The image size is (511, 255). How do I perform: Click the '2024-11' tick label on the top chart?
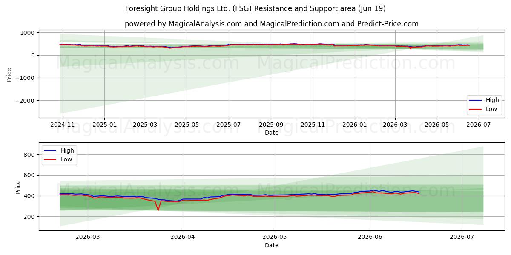tap(63, 125)
